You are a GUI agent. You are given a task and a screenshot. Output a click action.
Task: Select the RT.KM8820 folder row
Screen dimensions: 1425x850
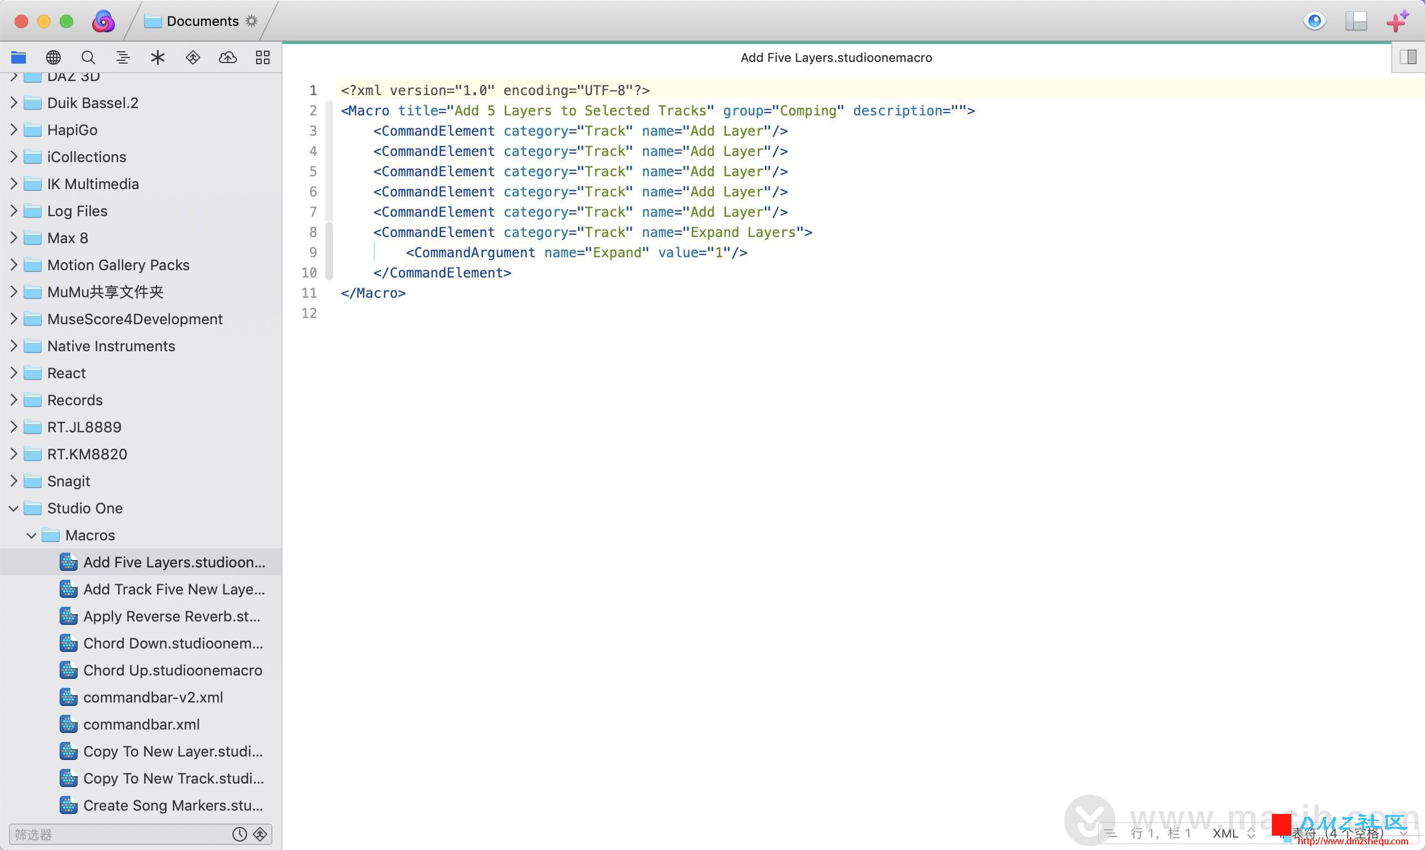pyautogui.click(x=141, y=454)
